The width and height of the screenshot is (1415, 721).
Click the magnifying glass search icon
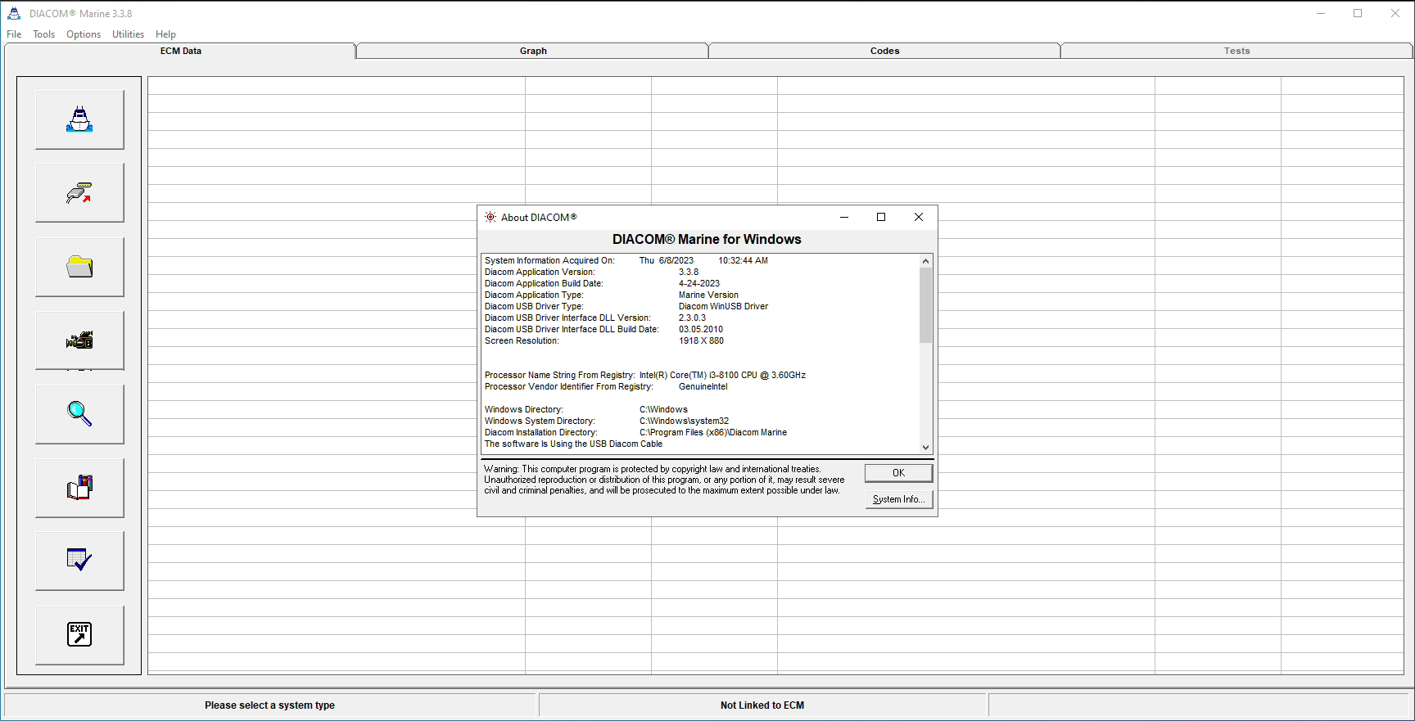[79, 414]
